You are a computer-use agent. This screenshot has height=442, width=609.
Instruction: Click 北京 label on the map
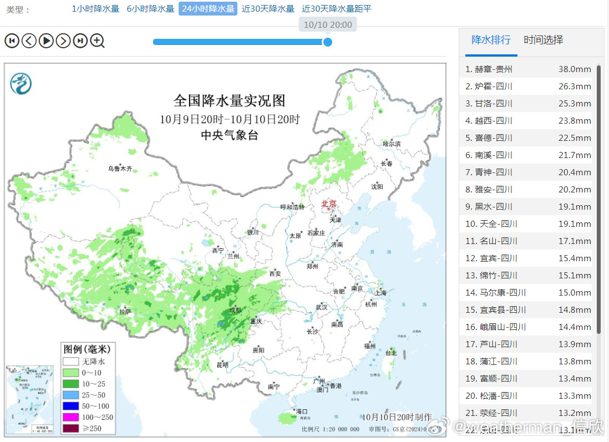[x=328, y=204]
